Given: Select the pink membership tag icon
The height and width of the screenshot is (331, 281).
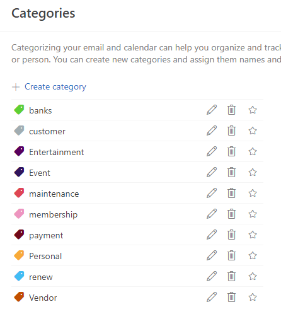Looking at the screenshot, I should (19, 214).
